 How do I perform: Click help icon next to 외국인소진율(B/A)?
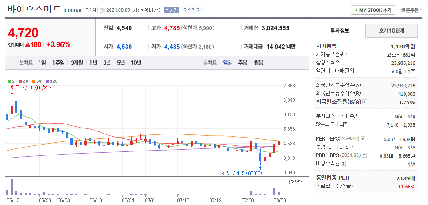click(364, 101)
